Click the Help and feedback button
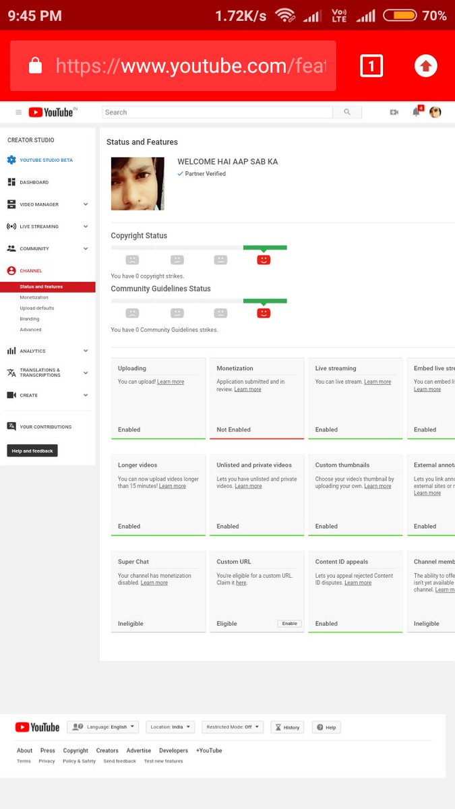This screenshot has height=809, width=455. tap(32, 450)
